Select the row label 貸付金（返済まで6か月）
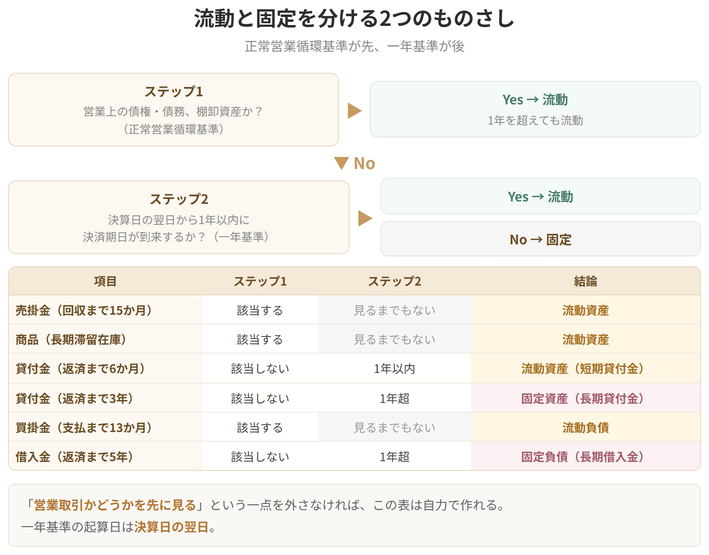 pos(81,369)
